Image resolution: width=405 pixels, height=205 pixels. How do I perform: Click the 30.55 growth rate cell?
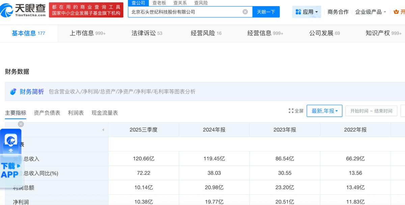point(285,173)
